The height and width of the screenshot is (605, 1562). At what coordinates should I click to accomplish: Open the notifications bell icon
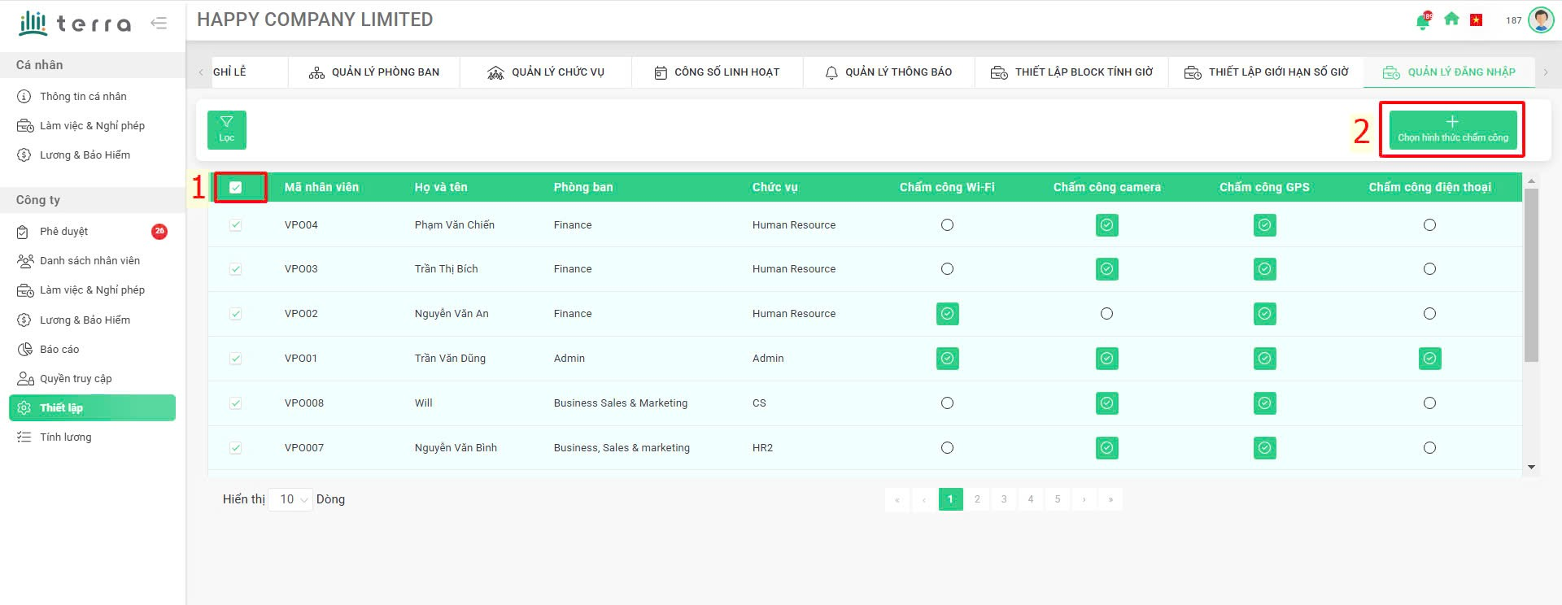click(1423, 21)
